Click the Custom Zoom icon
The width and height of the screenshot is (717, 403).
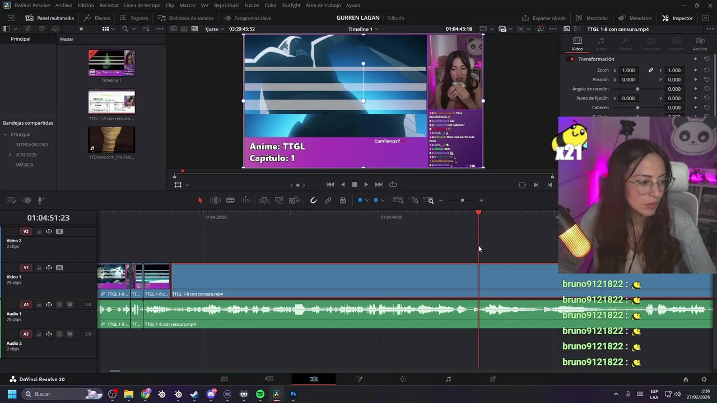tap(429, 200)
